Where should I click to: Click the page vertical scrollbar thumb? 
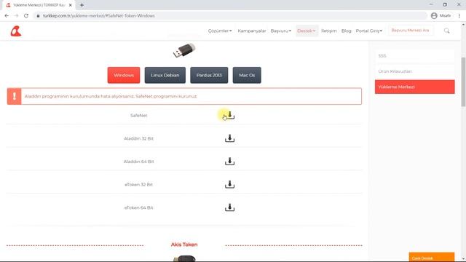coord(463,82)
